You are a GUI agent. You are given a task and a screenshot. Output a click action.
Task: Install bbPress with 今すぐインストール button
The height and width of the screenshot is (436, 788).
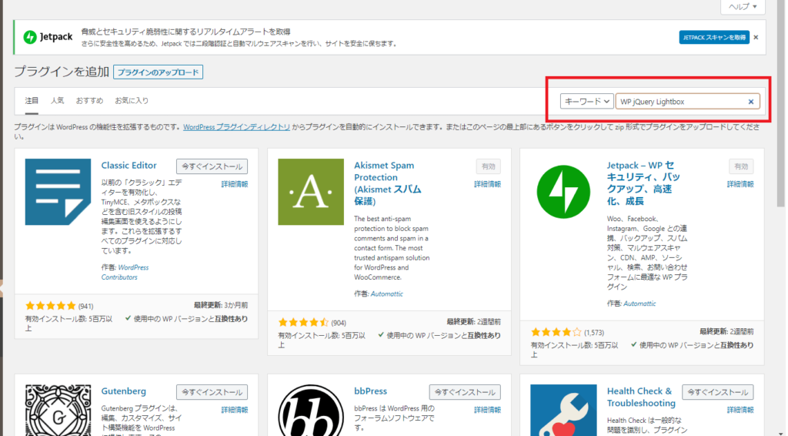(x=464, y=392)
